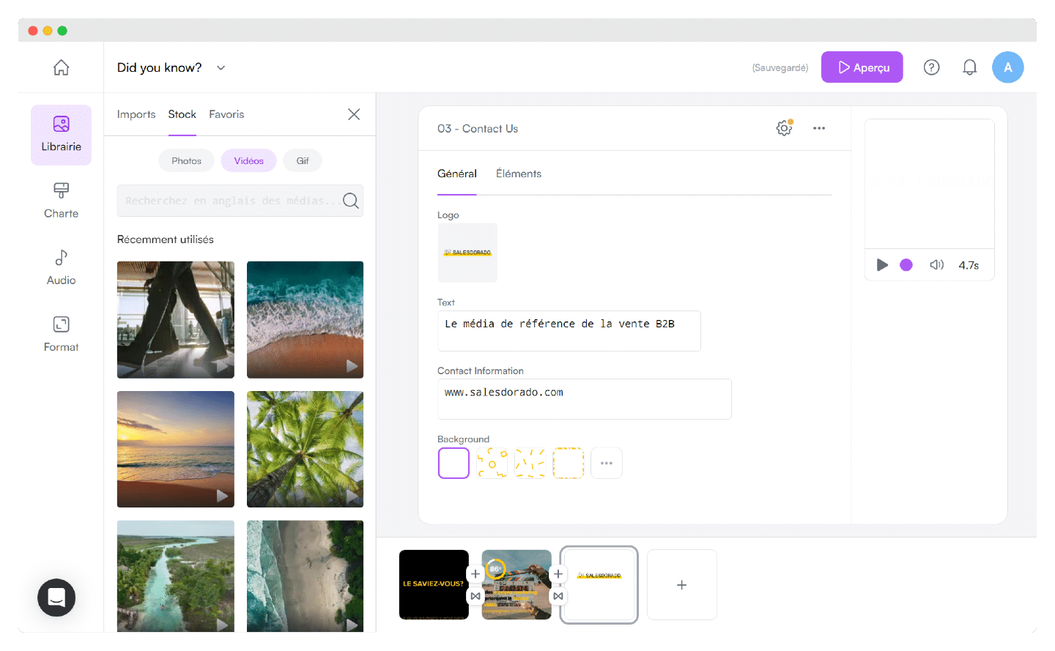The height and width of the screenshot is (651, 1055).
Task: Switch to the Stock tab
Action: [182, 114]
